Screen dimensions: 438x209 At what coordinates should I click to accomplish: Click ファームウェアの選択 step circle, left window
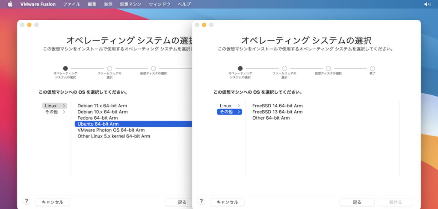click(x=109, y=68)
